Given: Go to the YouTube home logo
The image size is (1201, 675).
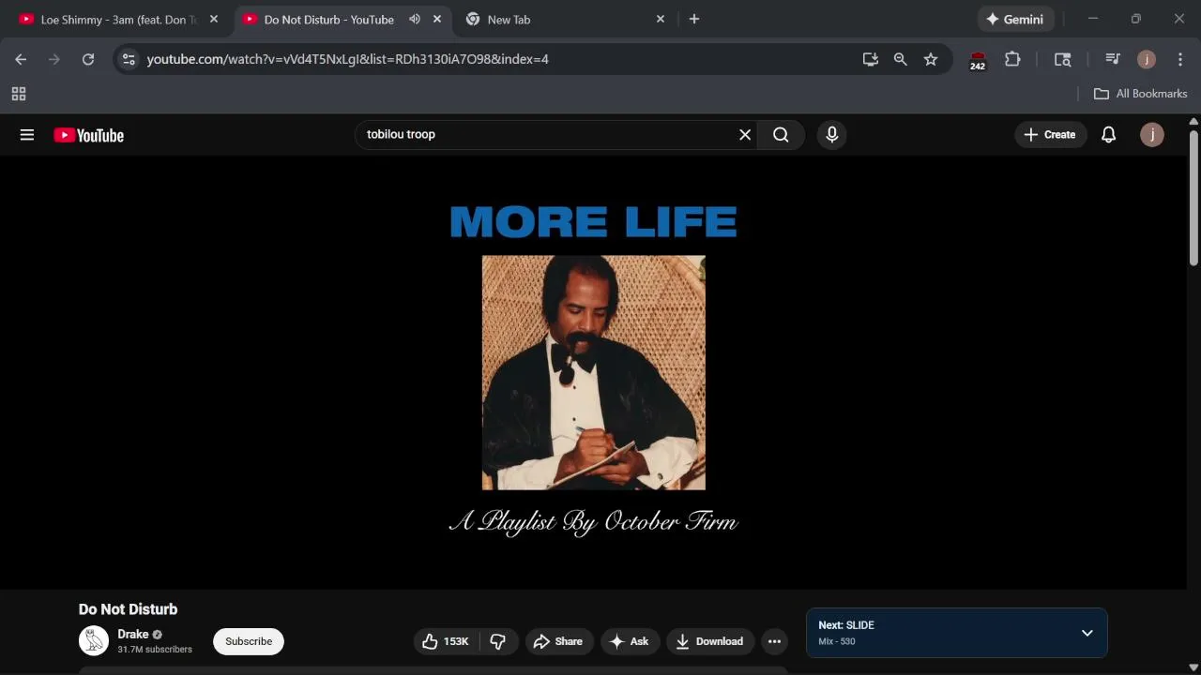Looking at the screenshot, I should tap(88, 135).
